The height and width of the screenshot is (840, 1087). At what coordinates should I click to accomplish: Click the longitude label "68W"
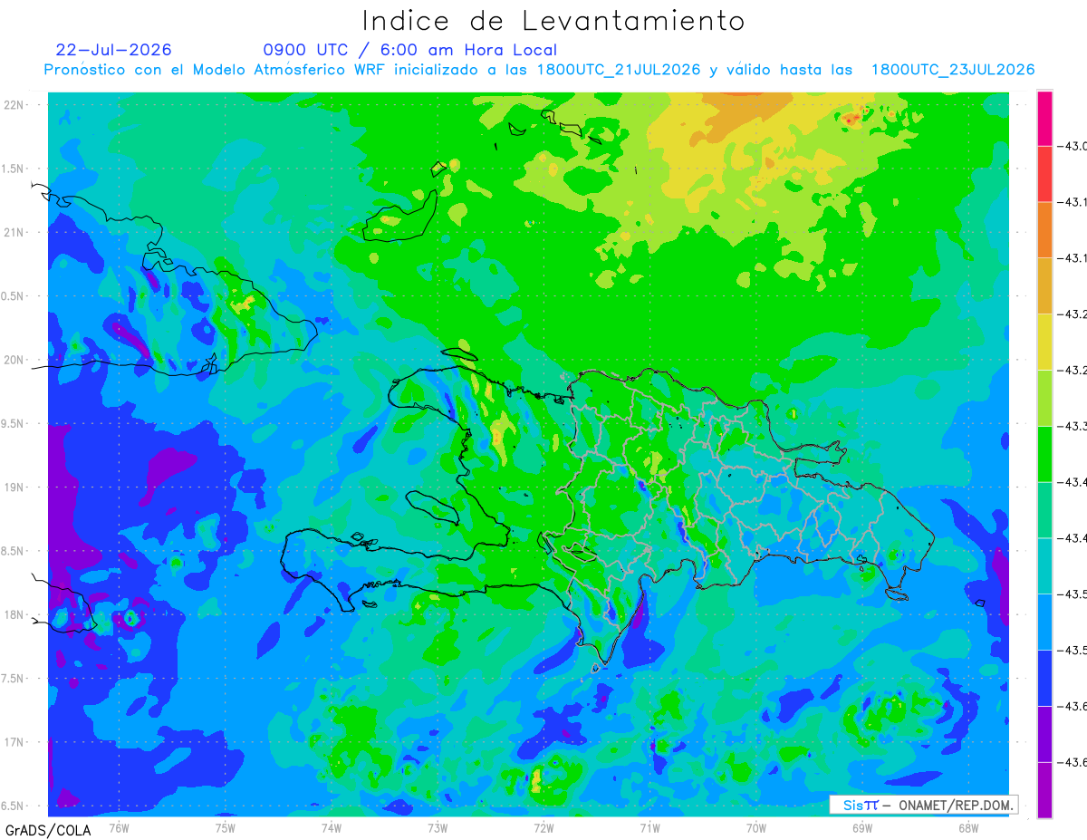tap(968, 827)
